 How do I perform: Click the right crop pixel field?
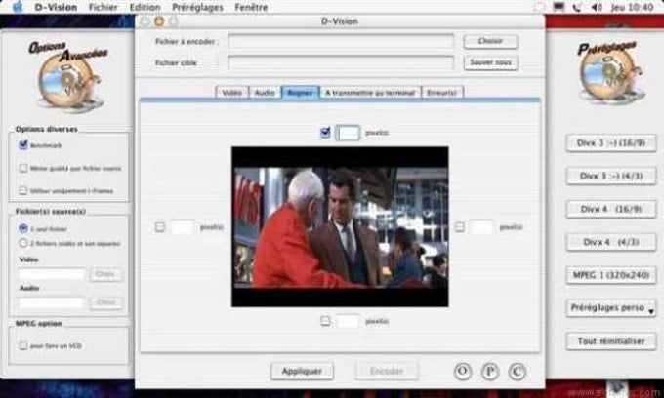pyautogui.click(x=482, y=227)
